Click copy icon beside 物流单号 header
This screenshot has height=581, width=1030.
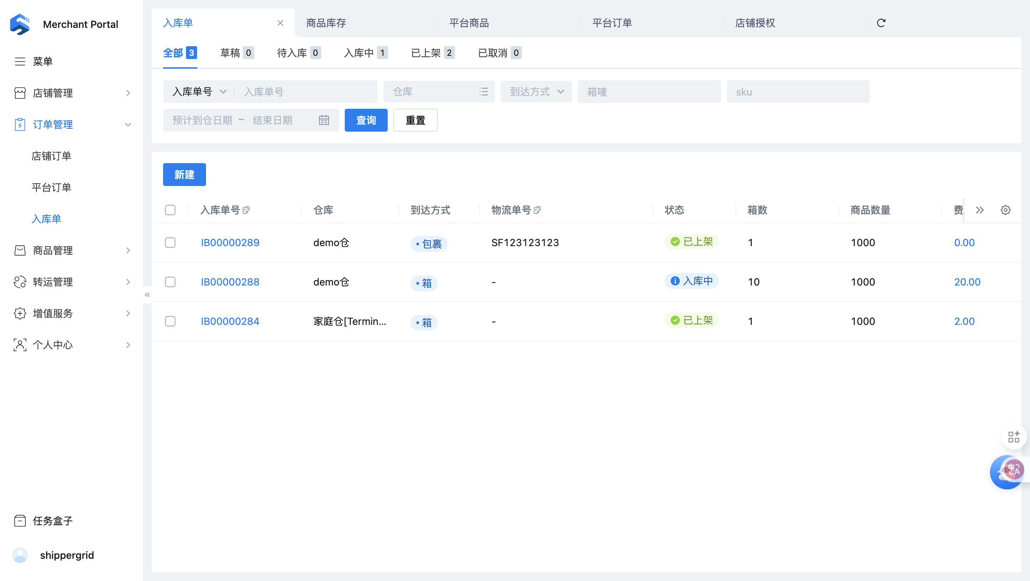537,210
